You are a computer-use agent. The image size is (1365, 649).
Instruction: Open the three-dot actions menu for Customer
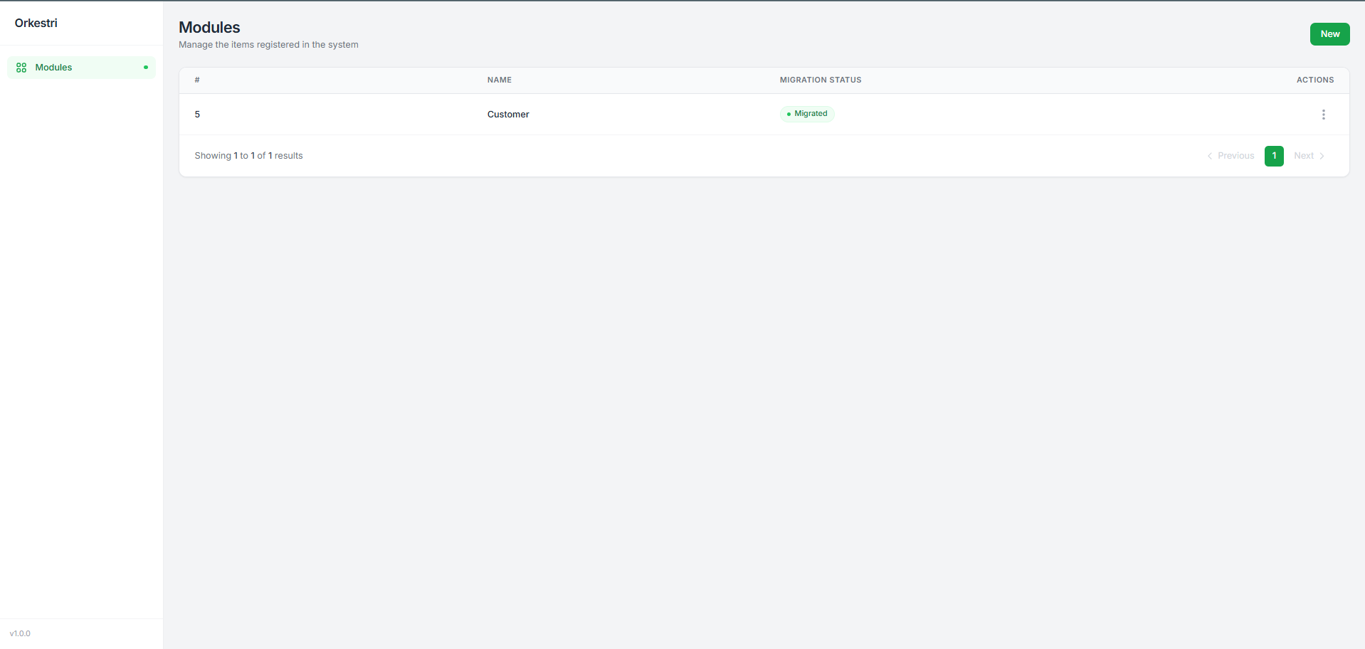[x=1323, y=114]
